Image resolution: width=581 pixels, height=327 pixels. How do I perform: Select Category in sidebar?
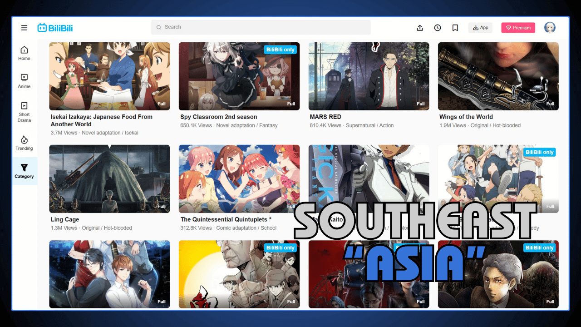tap(24, 171)
